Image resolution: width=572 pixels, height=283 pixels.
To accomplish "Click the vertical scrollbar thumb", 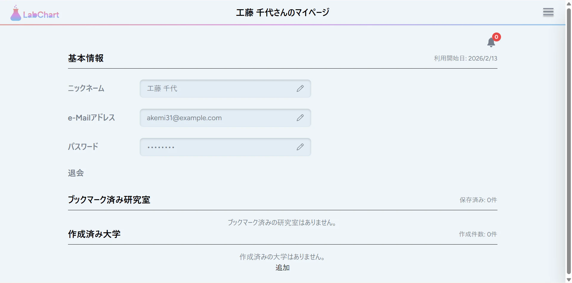I will pyautogui.click(x=569, y=141).
